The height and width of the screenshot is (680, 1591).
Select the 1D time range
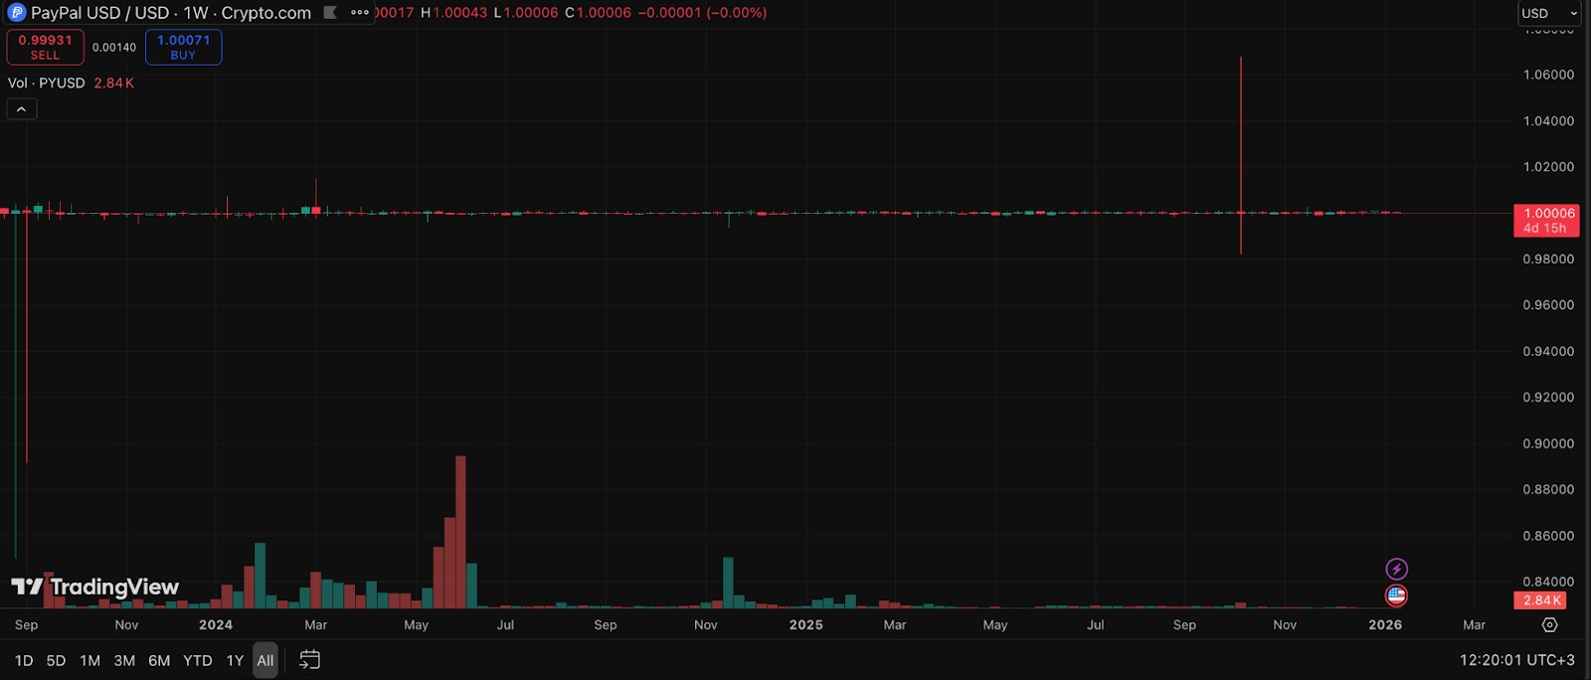coord(24,660)
